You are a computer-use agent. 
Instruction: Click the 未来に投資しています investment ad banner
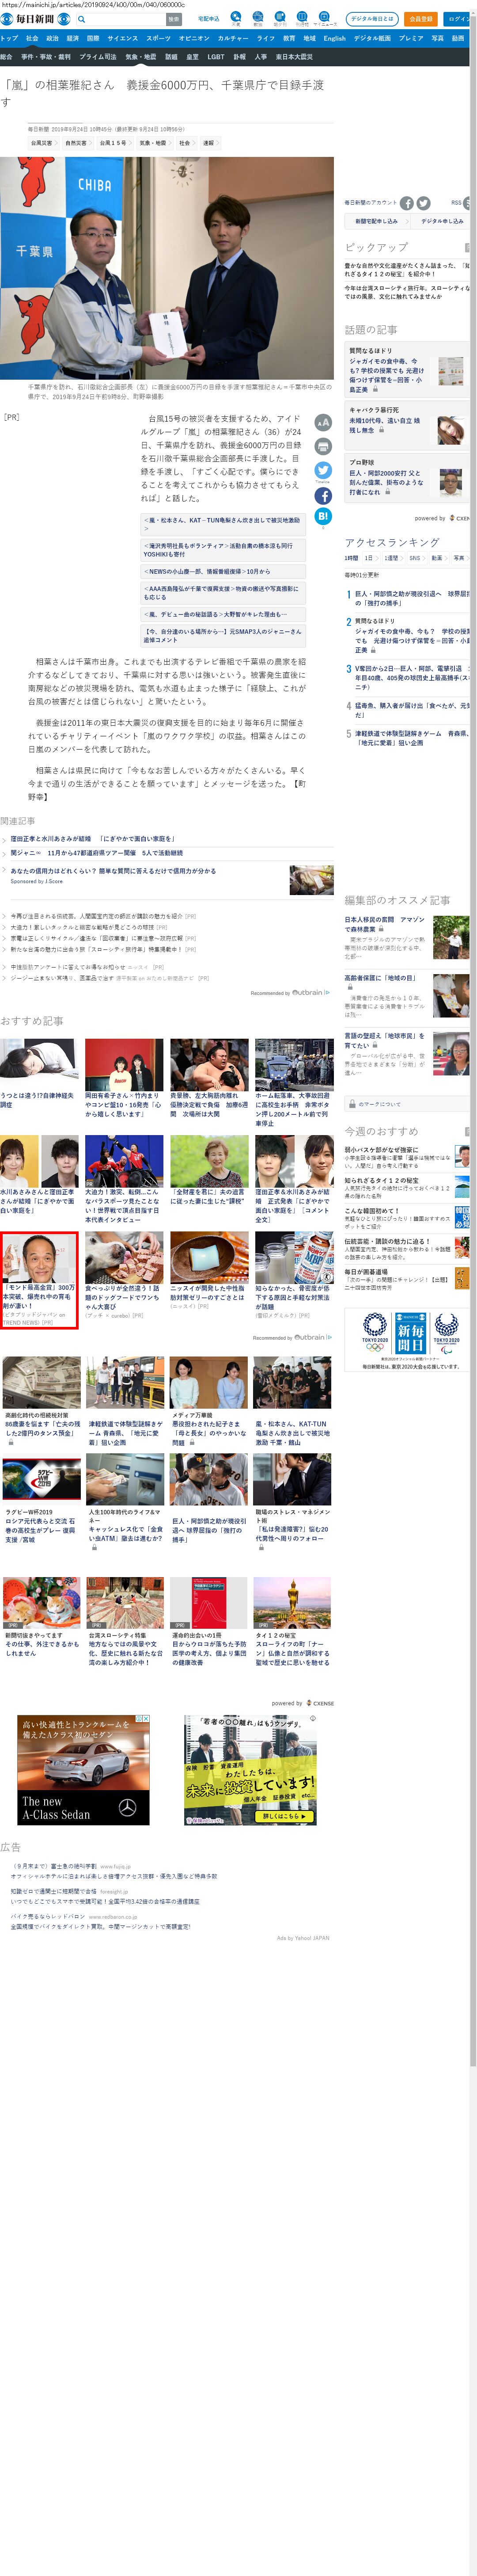coord(250,1770)
